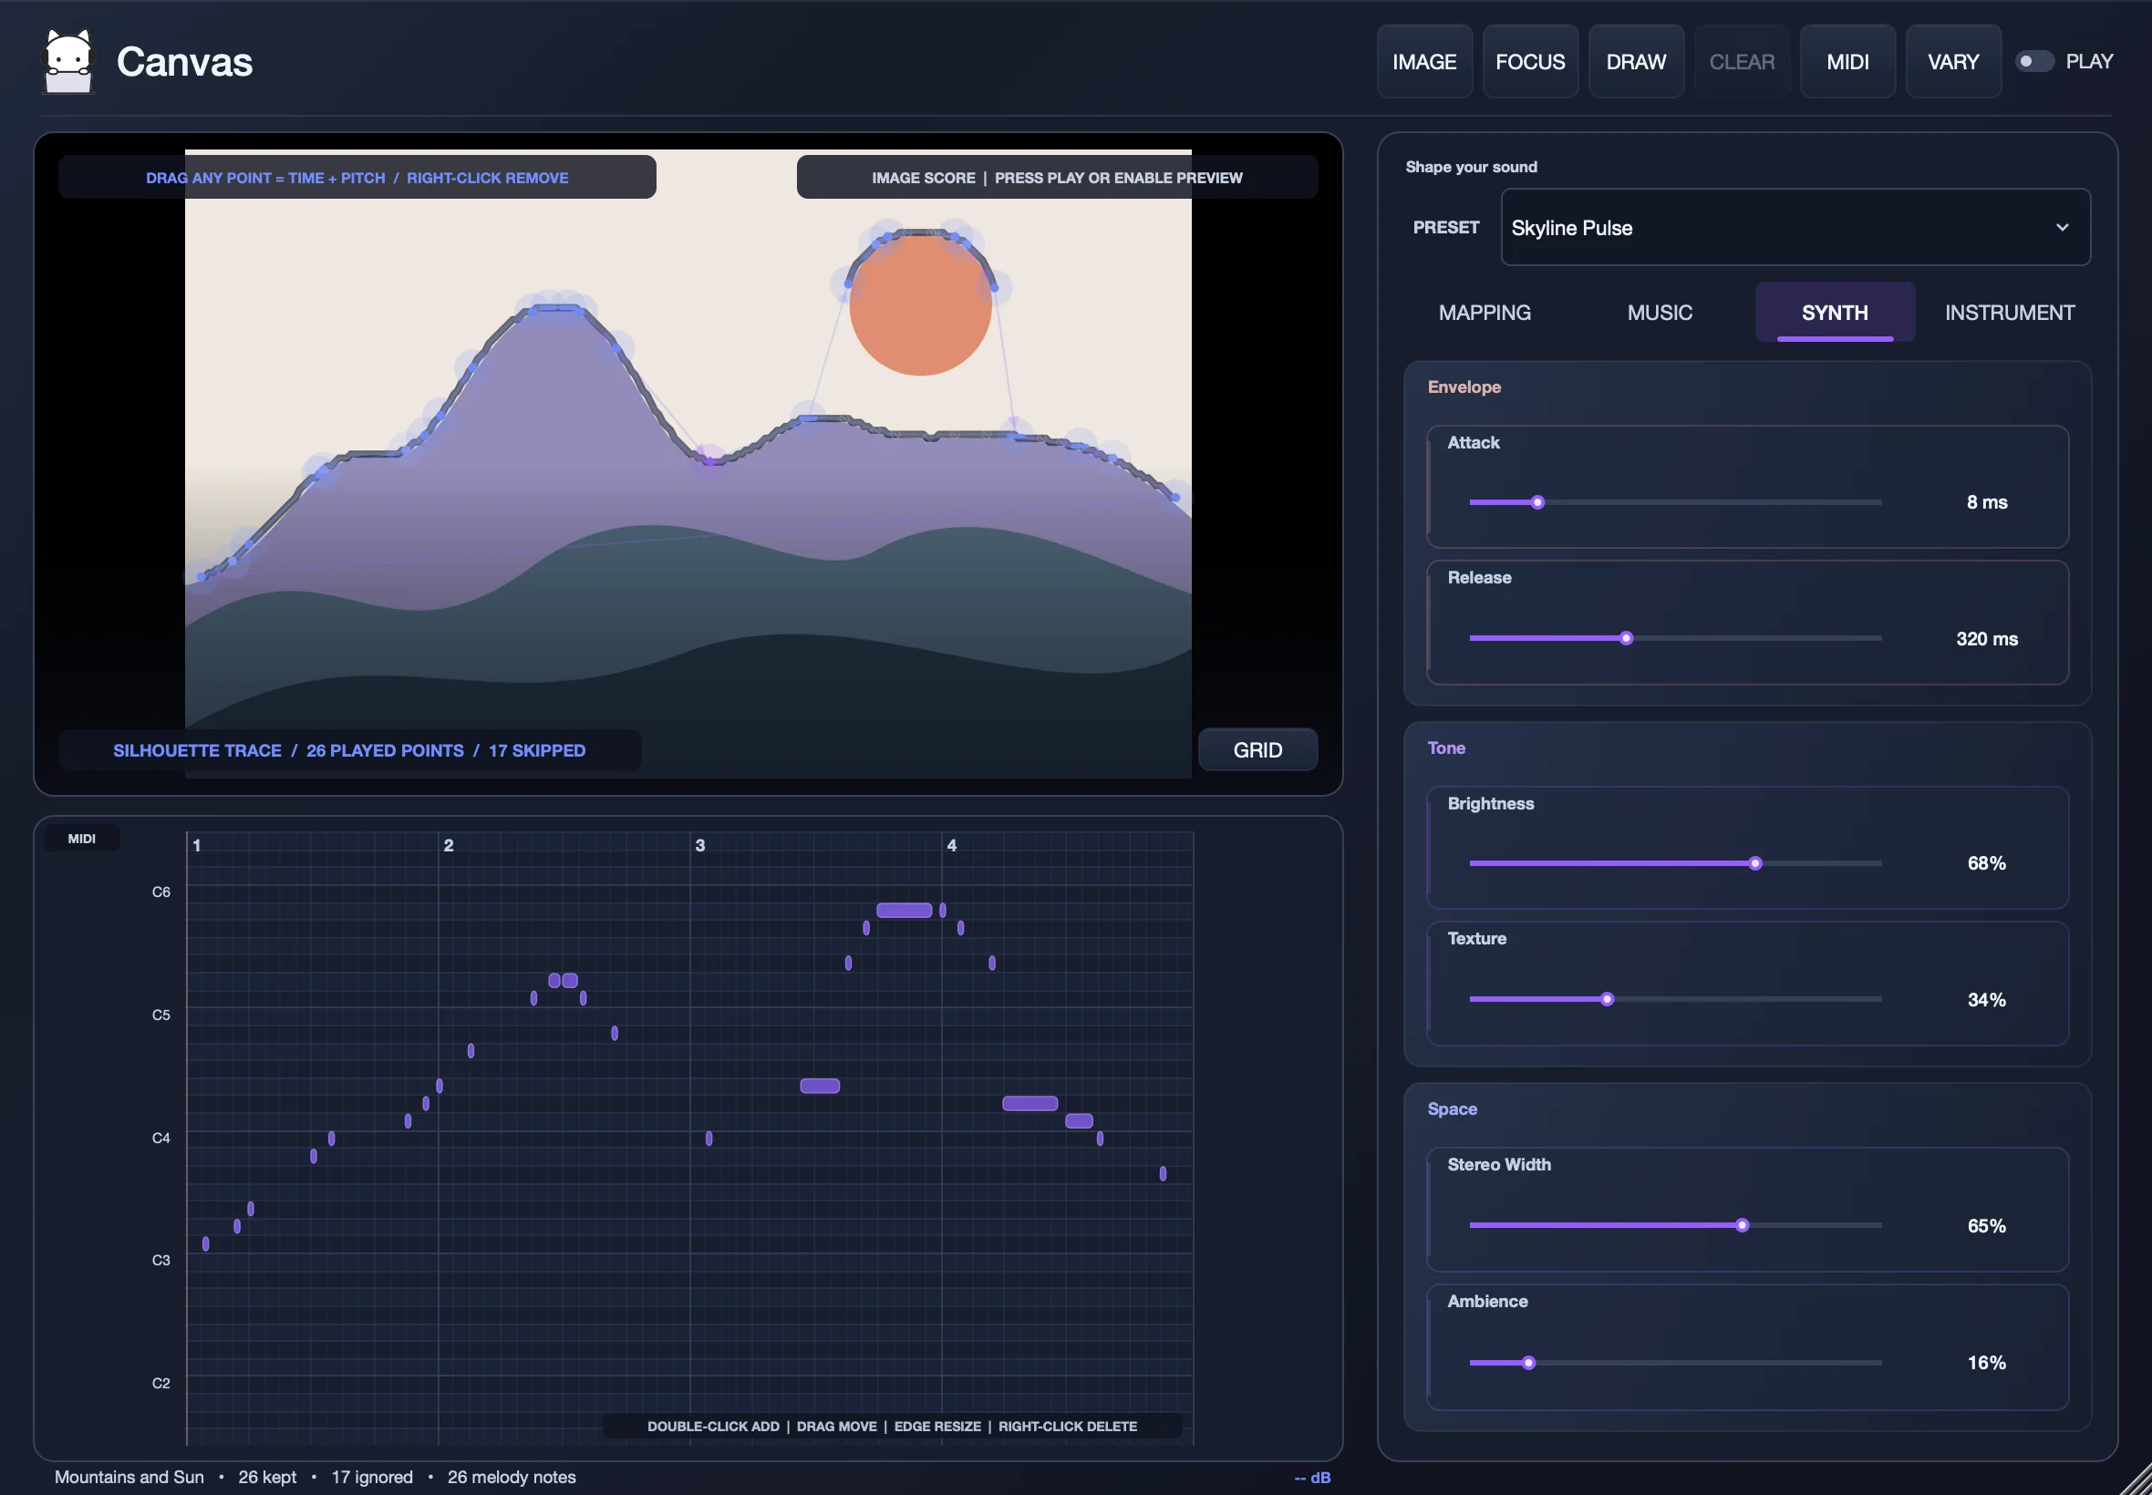2152x1495 pixels.
Task: Click the window resize grip corner
Action: click(x=2137, y=1480)
